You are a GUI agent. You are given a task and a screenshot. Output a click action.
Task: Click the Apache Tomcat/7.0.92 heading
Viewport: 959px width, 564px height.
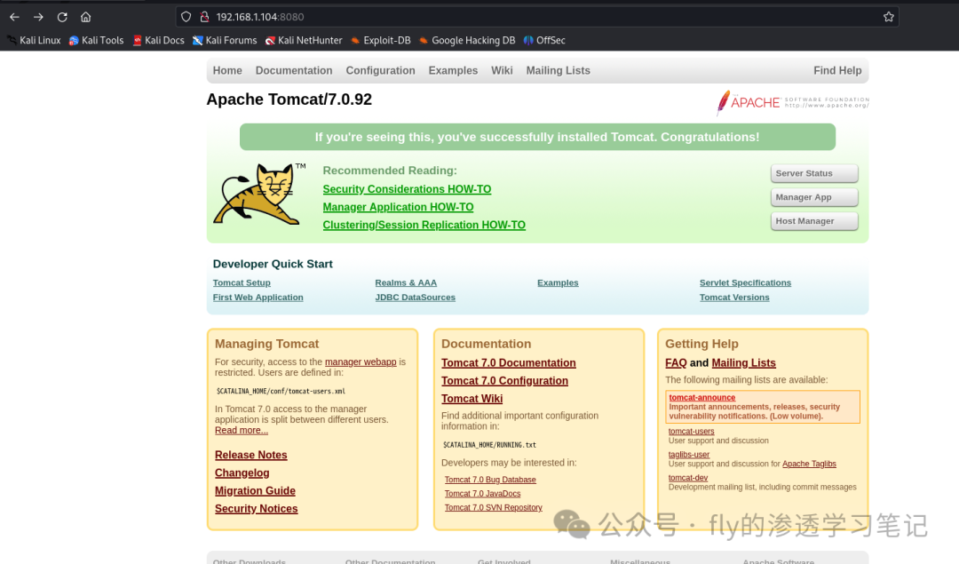point(289,99)
